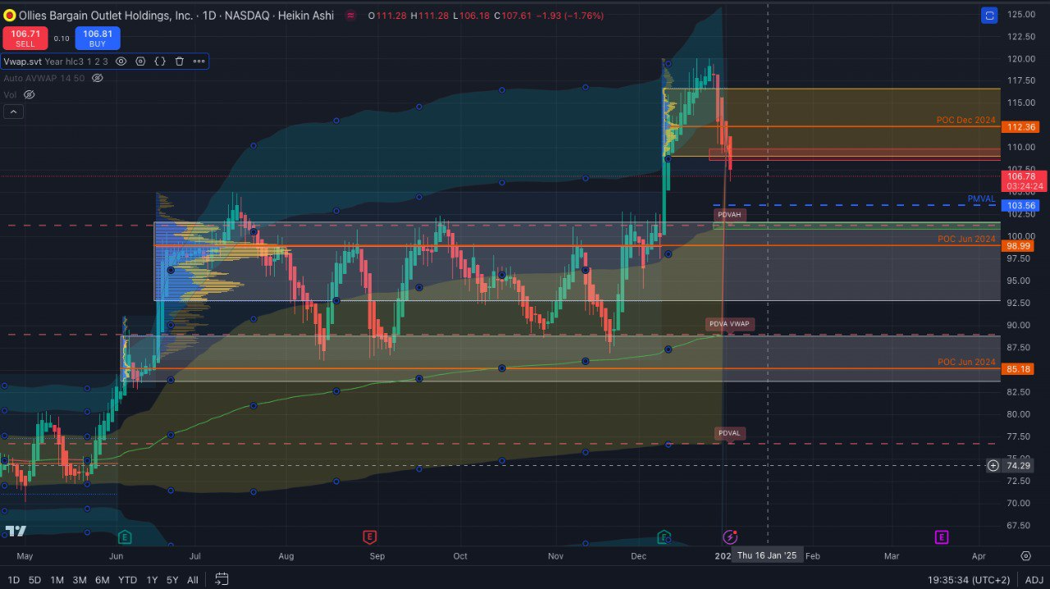Select the All time range
Image resolution: width=1050 pixels, height=589 pixels.
(x=192, y=580)
